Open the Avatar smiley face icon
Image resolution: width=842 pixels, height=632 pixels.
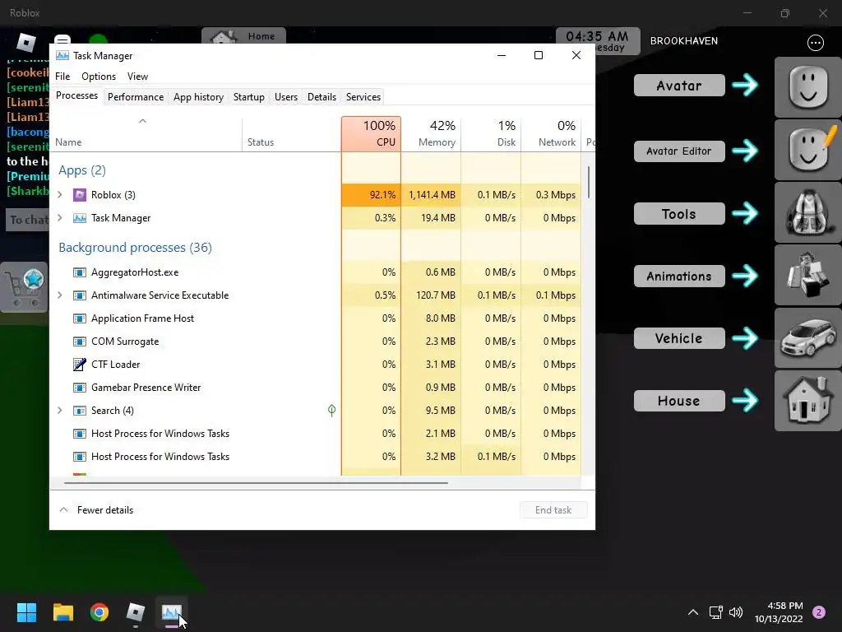pos(807,87)
